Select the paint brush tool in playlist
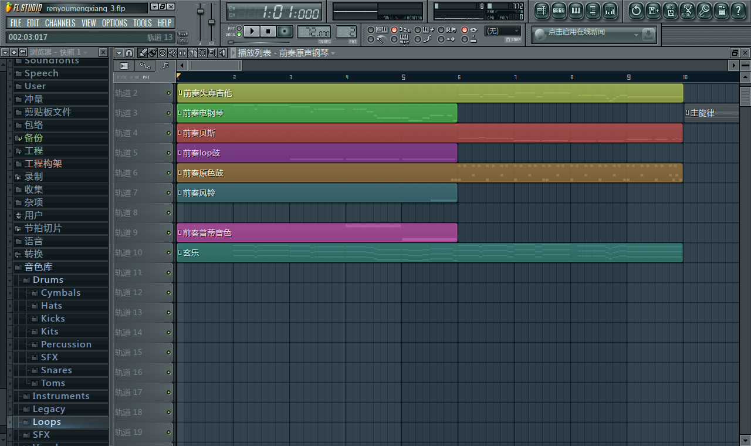The width and height of the screenshot is (751, 446). tap(153, 53)
